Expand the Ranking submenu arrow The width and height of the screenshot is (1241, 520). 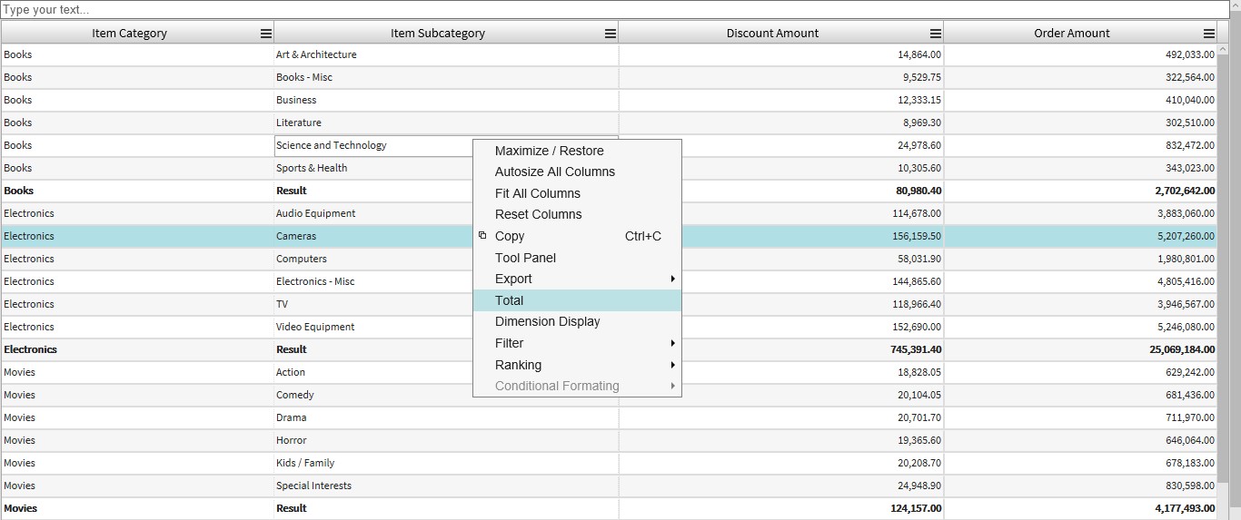coord(672,365)
